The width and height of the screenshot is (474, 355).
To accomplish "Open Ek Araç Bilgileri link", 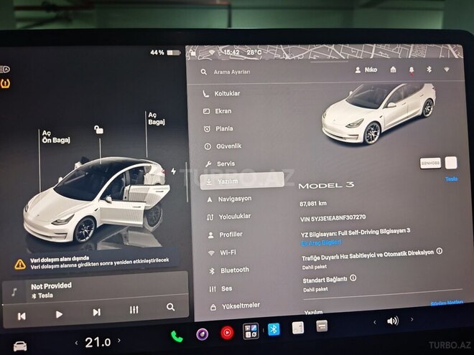I will [x=321, y=242].
